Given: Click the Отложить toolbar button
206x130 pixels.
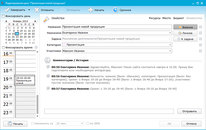Looking at the screenshot, I should pos(70,10).
